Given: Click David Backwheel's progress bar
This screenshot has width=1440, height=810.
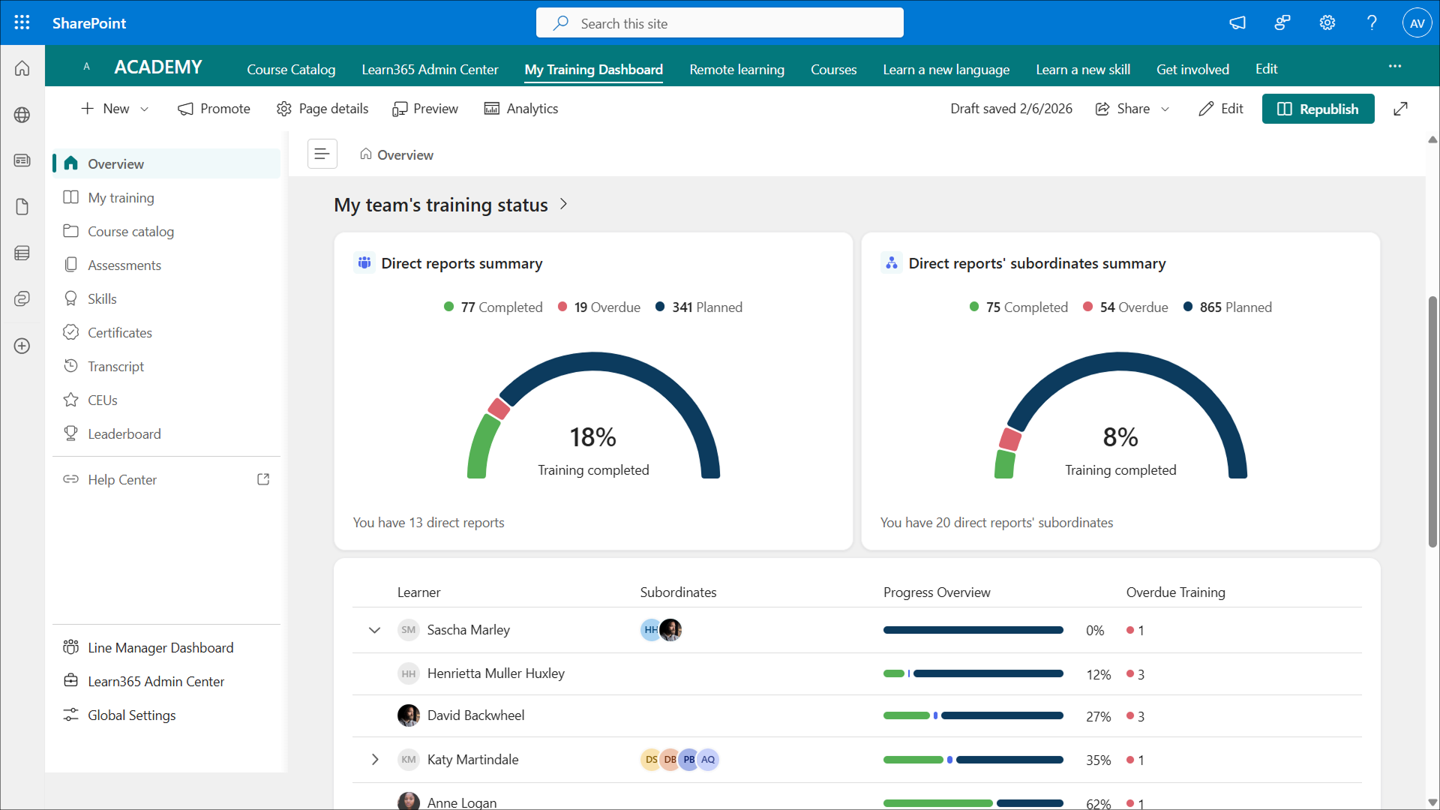Looking at the screenshot, I should [972, 716].
